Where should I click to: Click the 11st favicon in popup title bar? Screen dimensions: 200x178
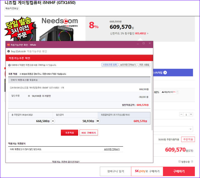coord(8,45)
